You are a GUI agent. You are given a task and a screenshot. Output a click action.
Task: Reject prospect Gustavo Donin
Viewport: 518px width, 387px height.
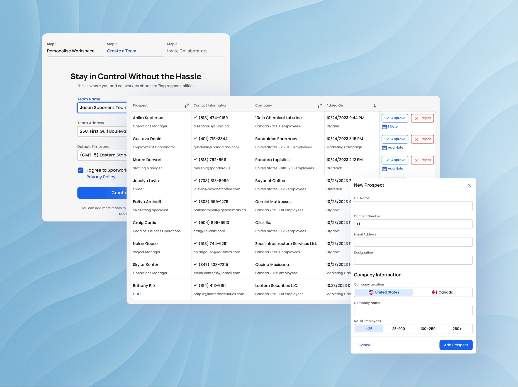[422, 139]
